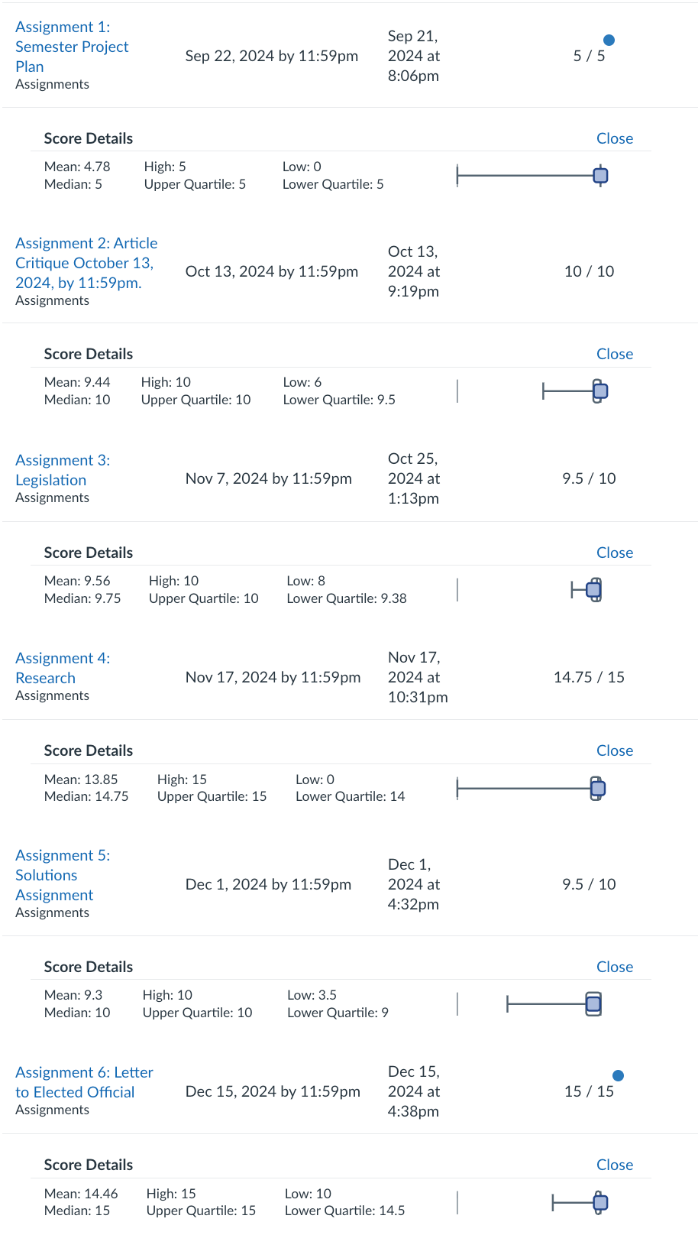Click the box plot marker for Assignment 1
The height and width of the screenshot is (1235, 698).
tap(600, 176)
